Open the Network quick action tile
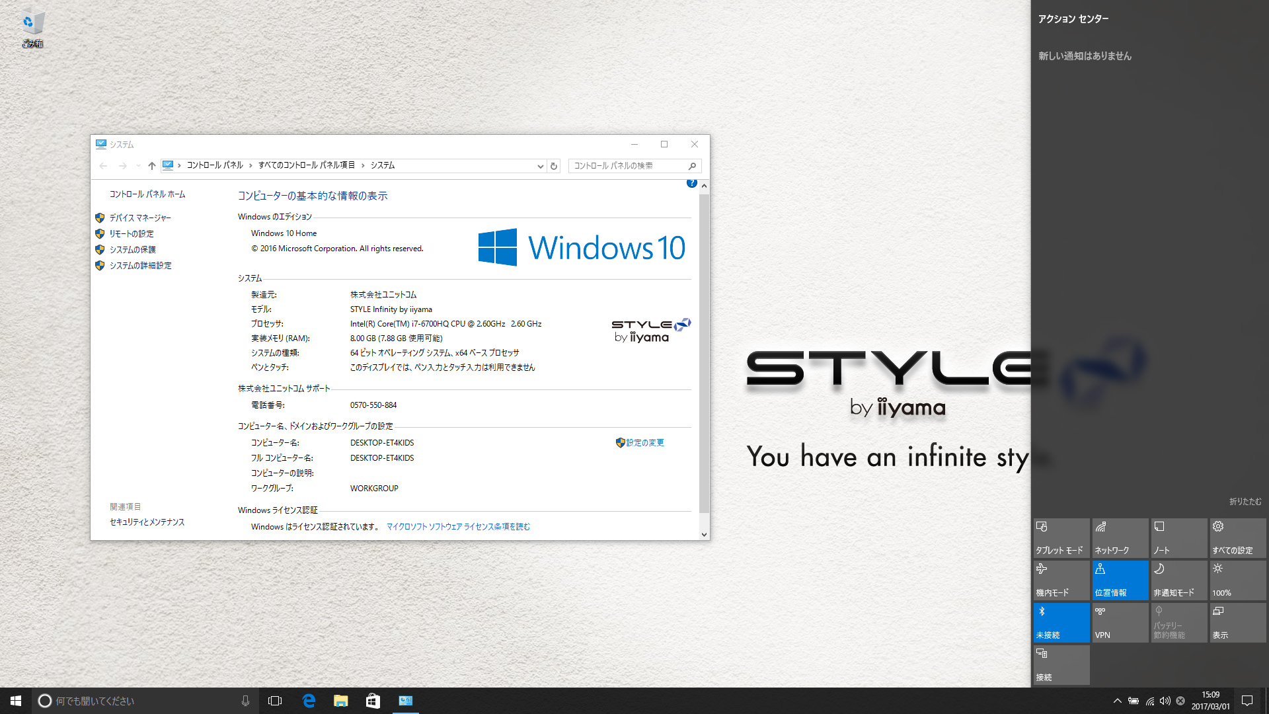 click(x=1120, y=537)
